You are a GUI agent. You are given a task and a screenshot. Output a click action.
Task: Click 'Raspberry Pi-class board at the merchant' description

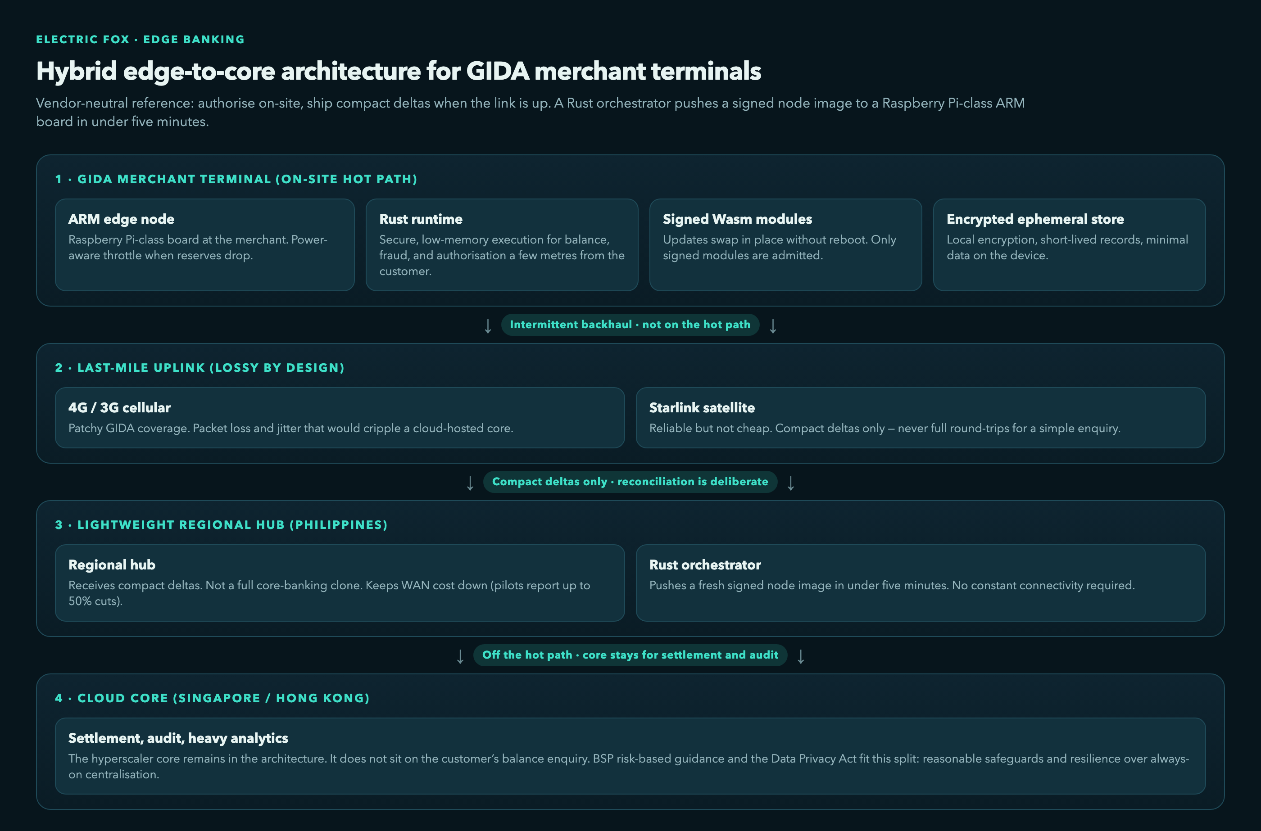[198, 248]
